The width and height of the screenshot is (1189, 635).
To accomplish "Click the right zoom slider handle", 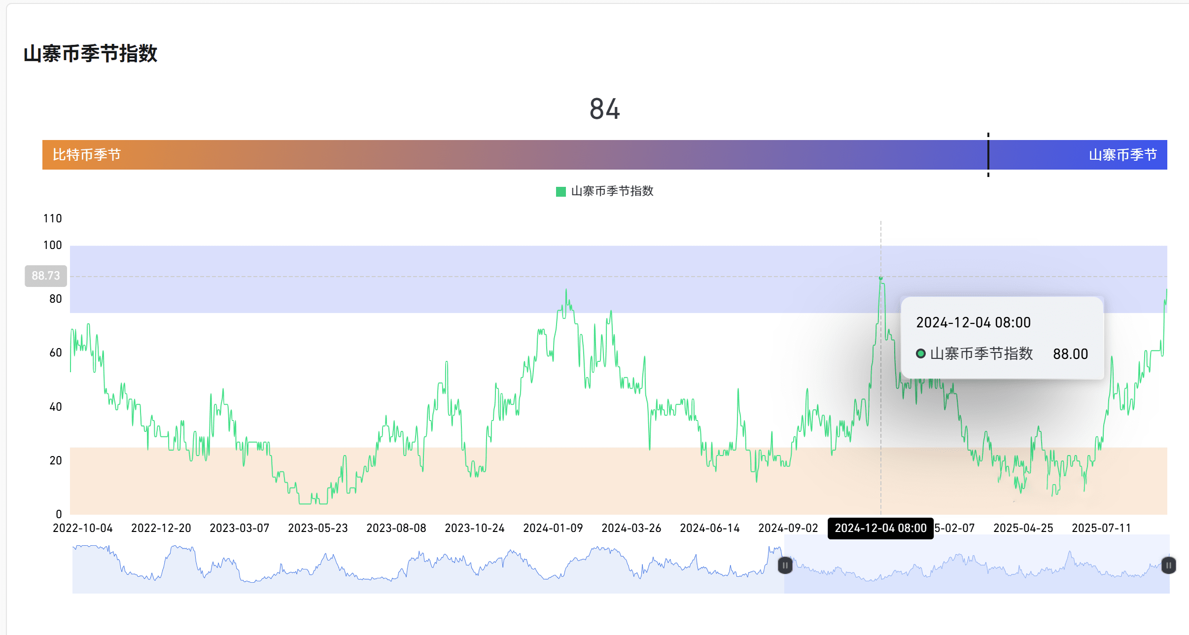I will (1168, 565).
